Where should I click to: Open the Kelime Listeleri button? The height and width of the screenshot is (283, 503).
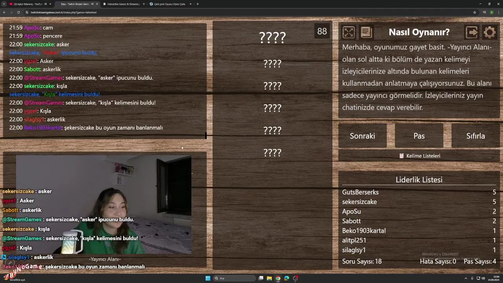click(x=419, y=156)
